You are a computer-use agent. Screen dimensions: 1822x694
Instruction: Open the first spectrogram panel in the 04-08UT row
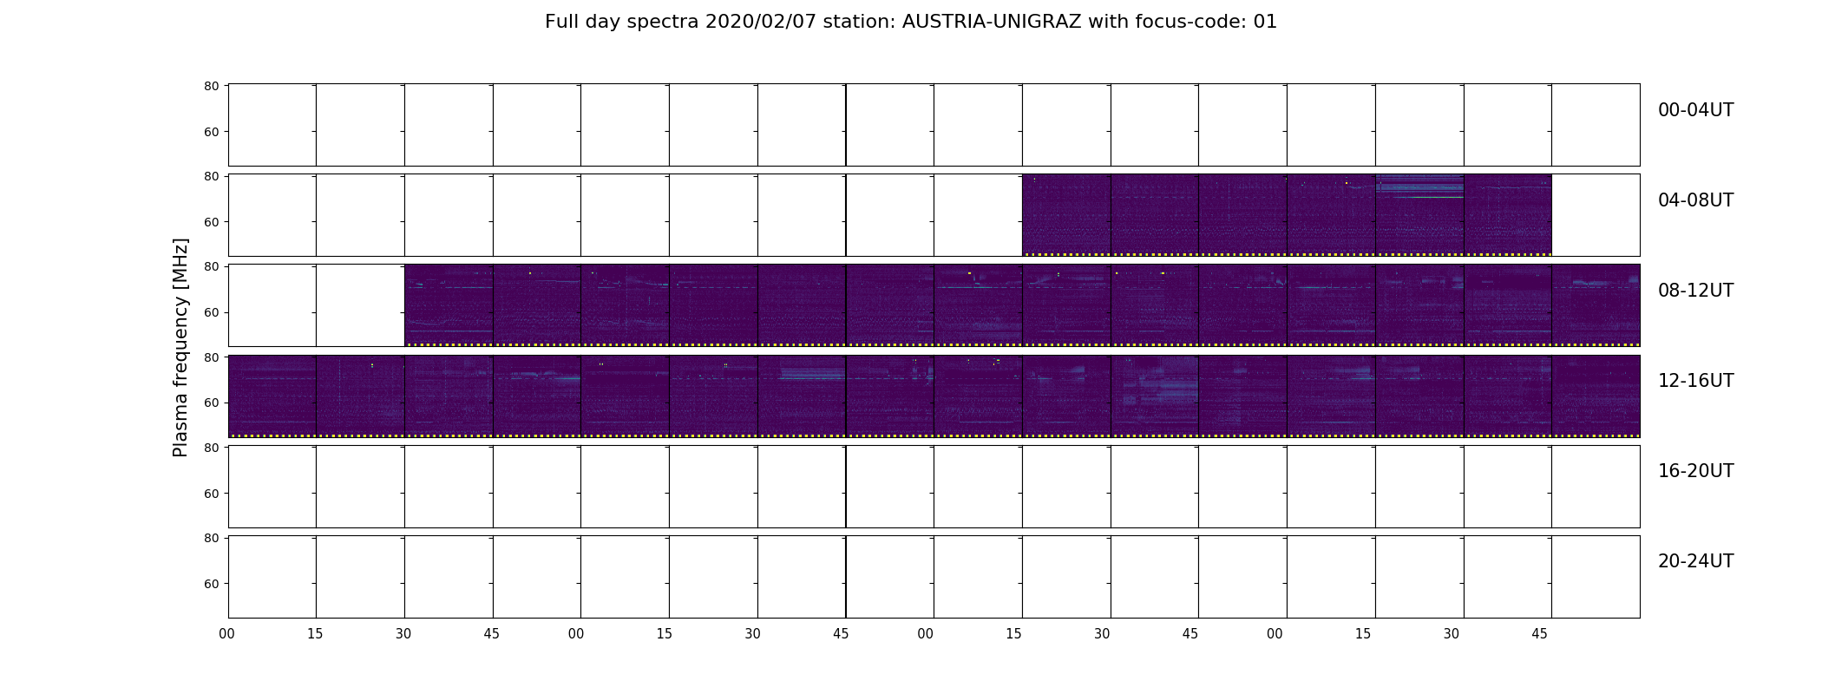tap(1066, 215)
